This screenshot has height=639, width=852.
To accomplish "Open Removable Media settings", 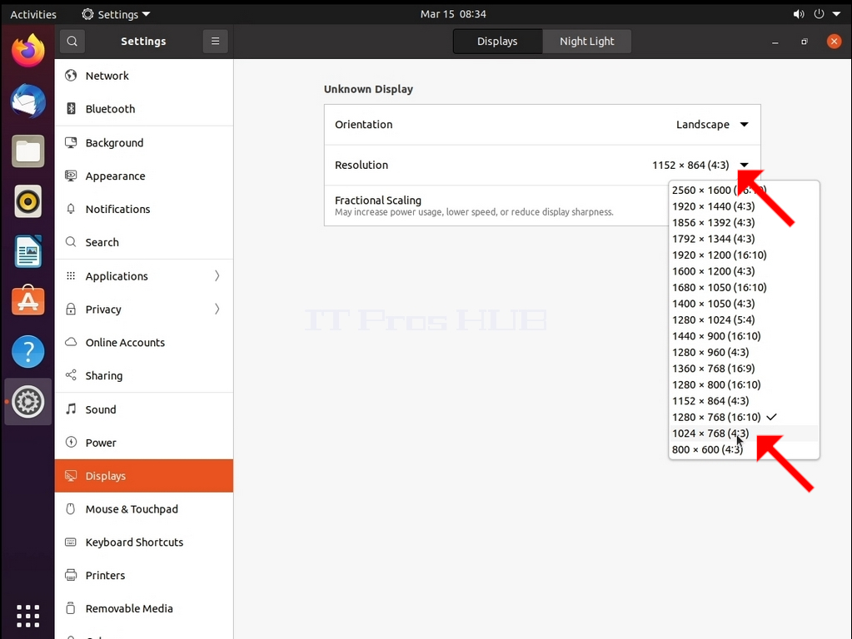I will tap(144, 608).
